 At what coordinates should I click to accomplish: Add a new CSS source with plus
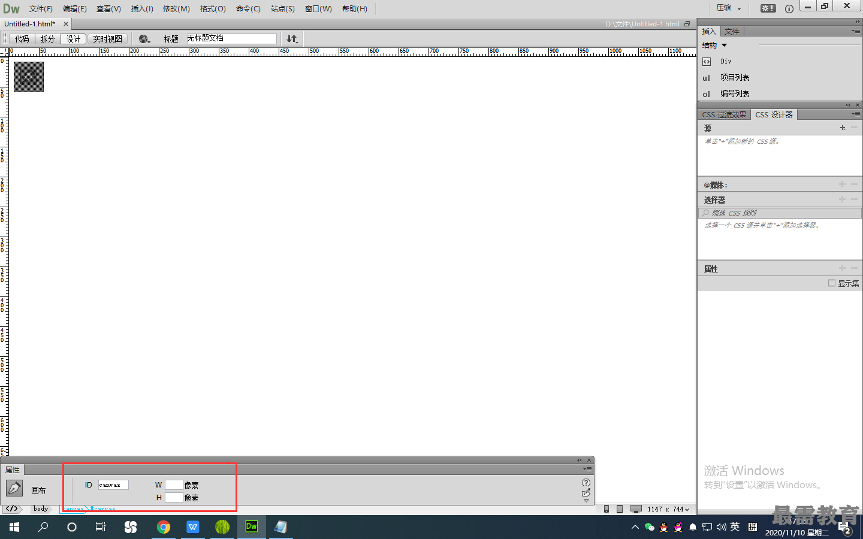pos(843,128)
